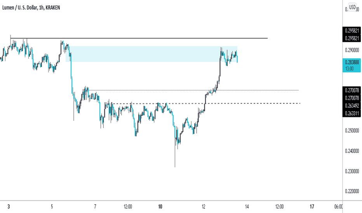This screenshot has height=213, width=362.
Task: Click the date label 3 on time axis
Action: pos(9,206)
